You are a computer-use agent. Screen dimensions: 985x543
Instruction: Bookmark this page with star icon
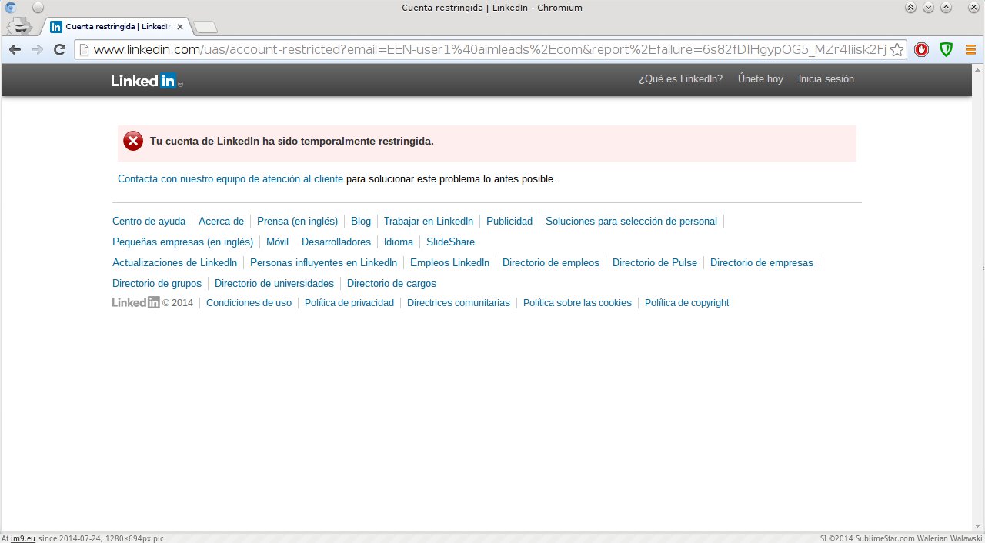click(x=897, y=50)
